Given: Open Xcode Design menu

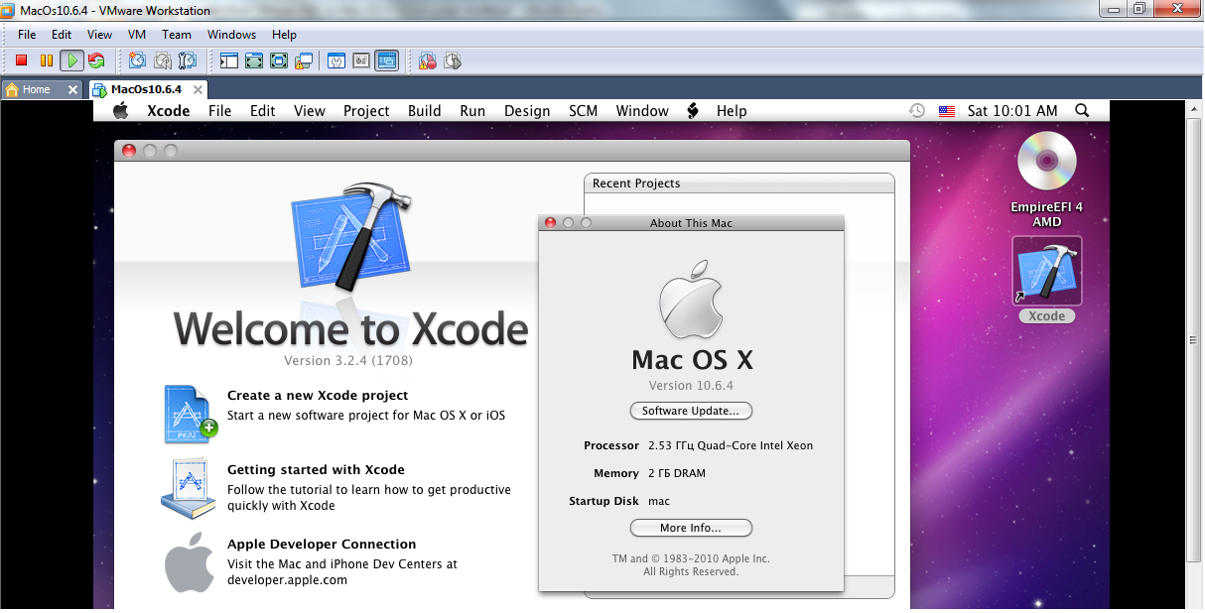Looking at the screenshot, I should click(x=527, y=111).
